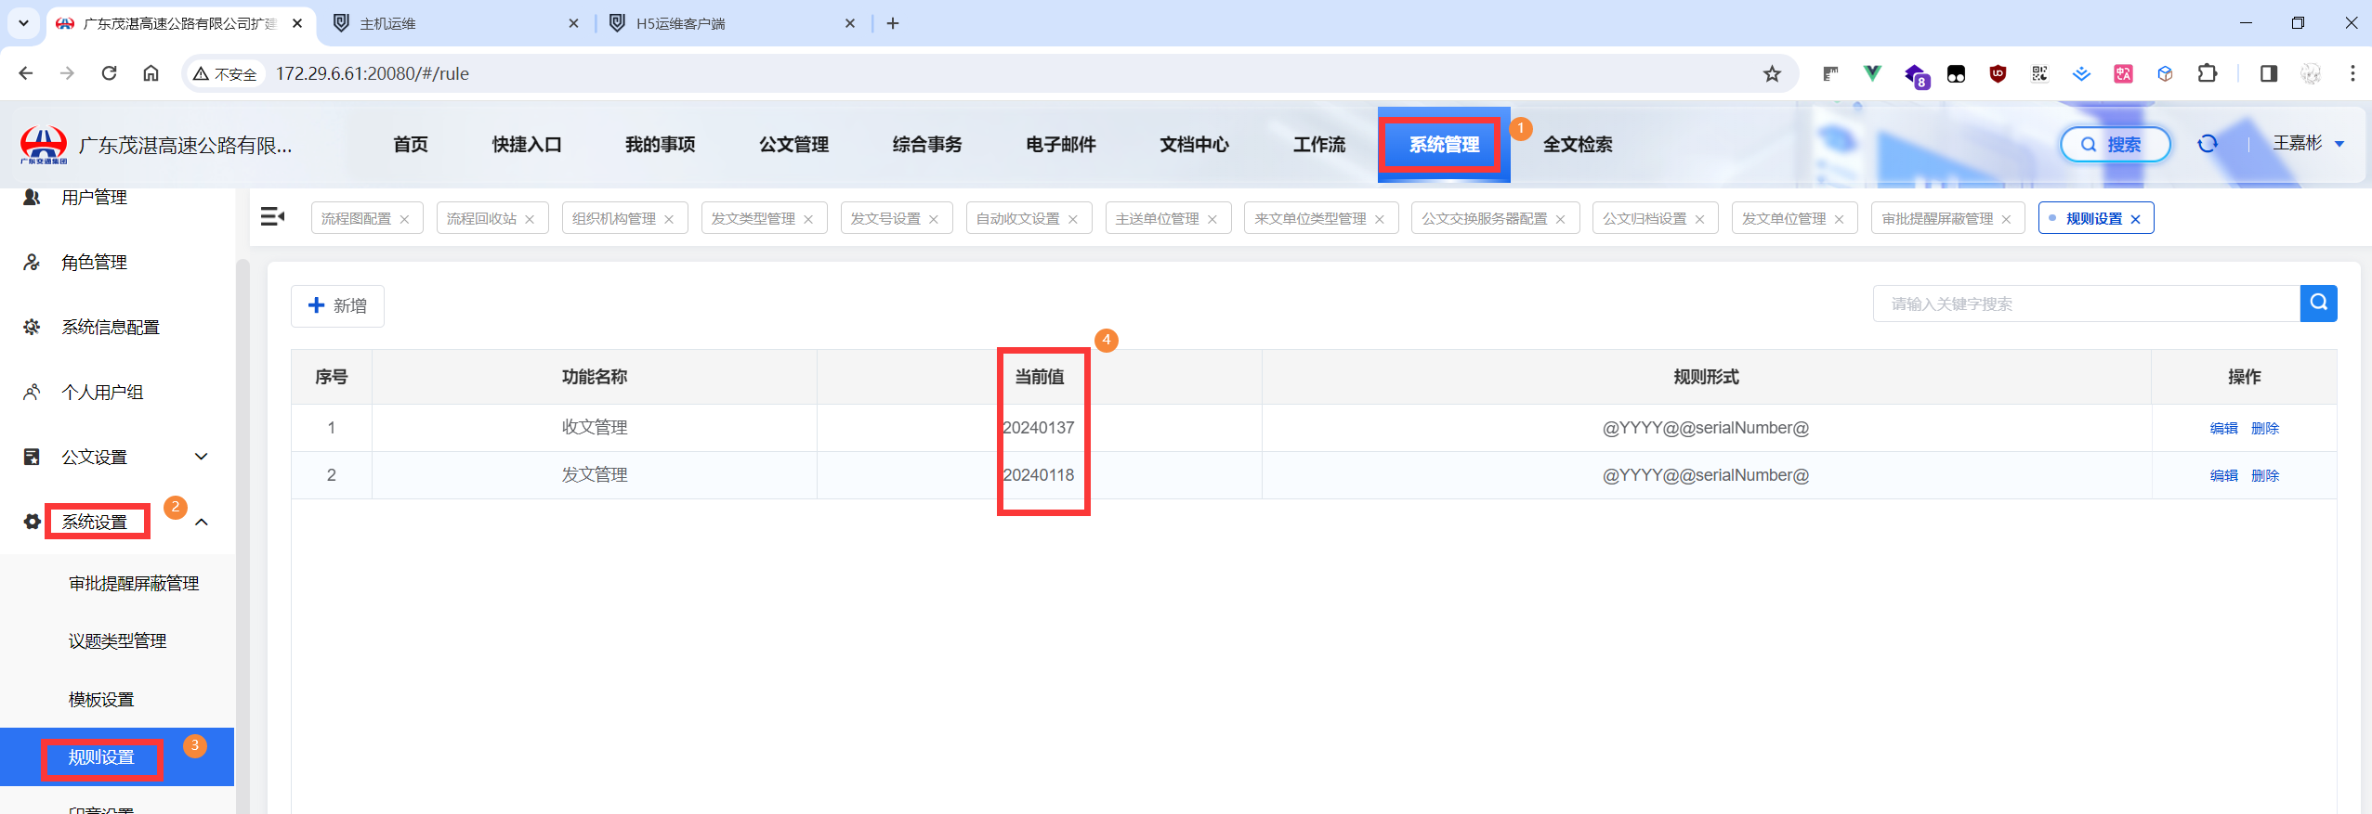Viewport: 2372px width, 814px height.
Task: Click the 20240137 current value cell
Action: [x=1039, y=428]
